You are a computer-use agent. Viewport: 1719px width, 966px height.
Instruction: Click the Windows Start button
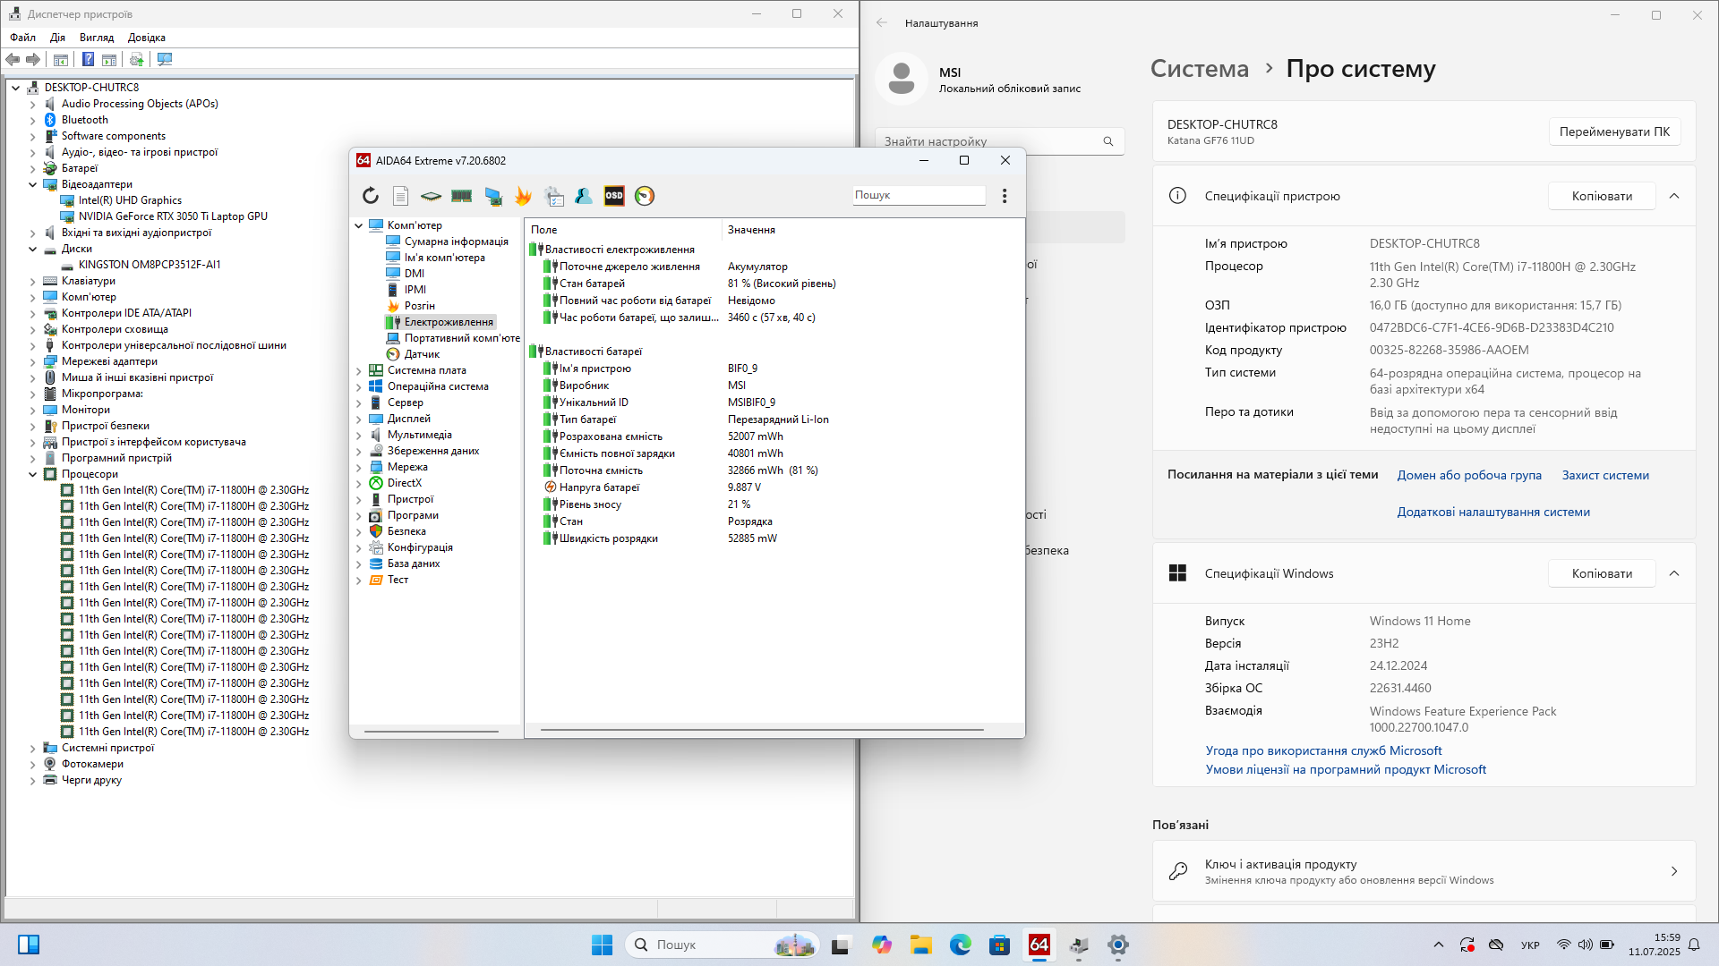click(602, 945)
